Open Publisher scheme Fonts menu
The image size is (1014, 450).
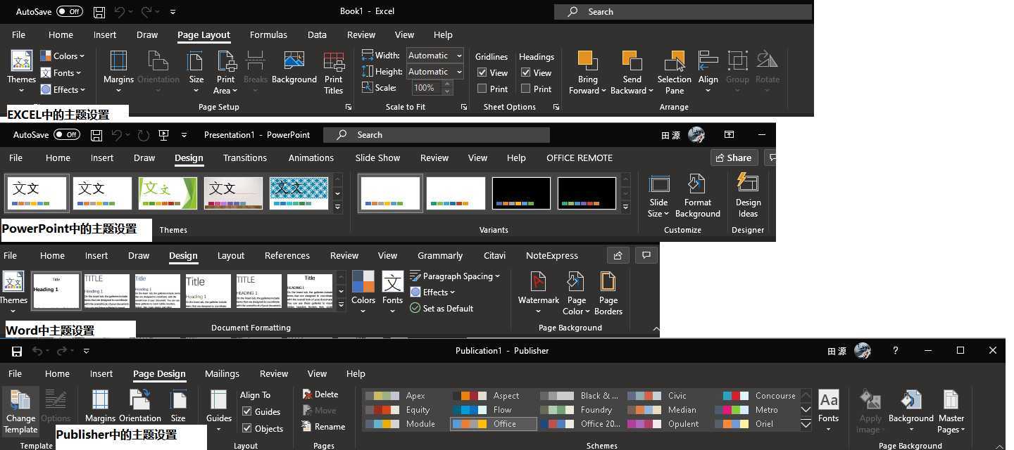[828, 410]
